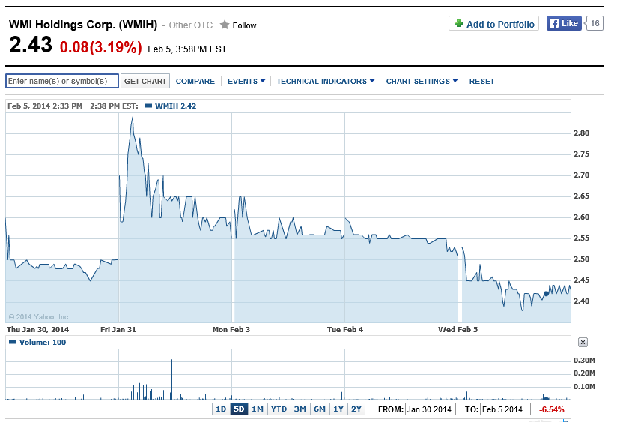Click the Compare link
Viewport: 617px width, 422px height.
point(195,81)
